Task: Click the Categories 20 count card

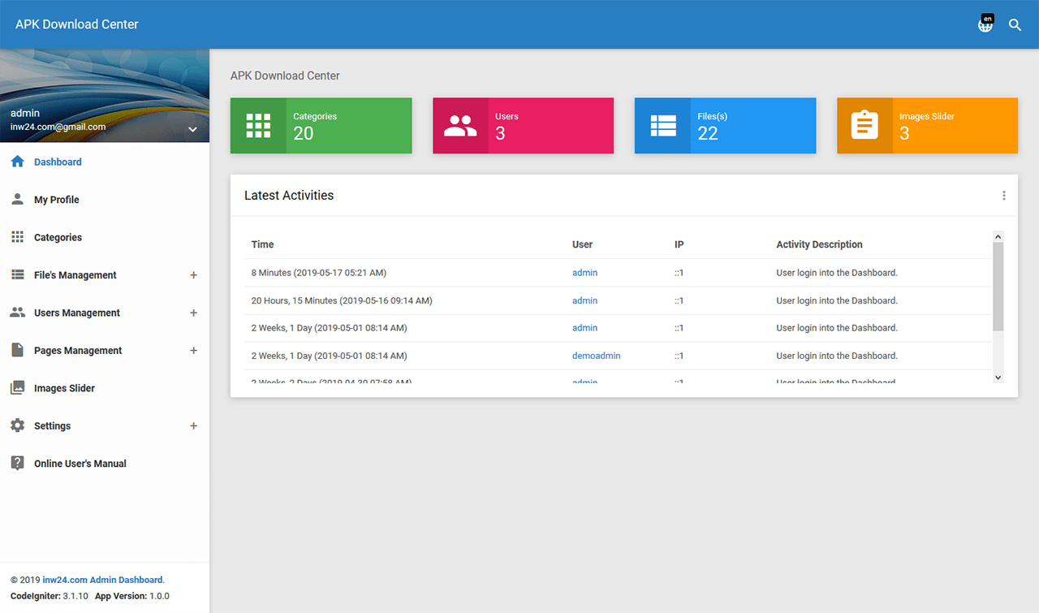Action: tap(321, 126)
